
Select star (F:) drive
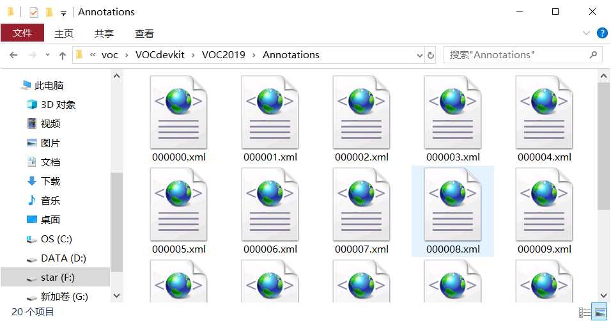tap(56, 278)
